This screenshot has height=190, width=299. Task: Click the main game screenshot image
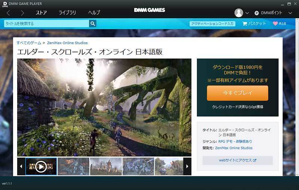(x=104, y=108)
